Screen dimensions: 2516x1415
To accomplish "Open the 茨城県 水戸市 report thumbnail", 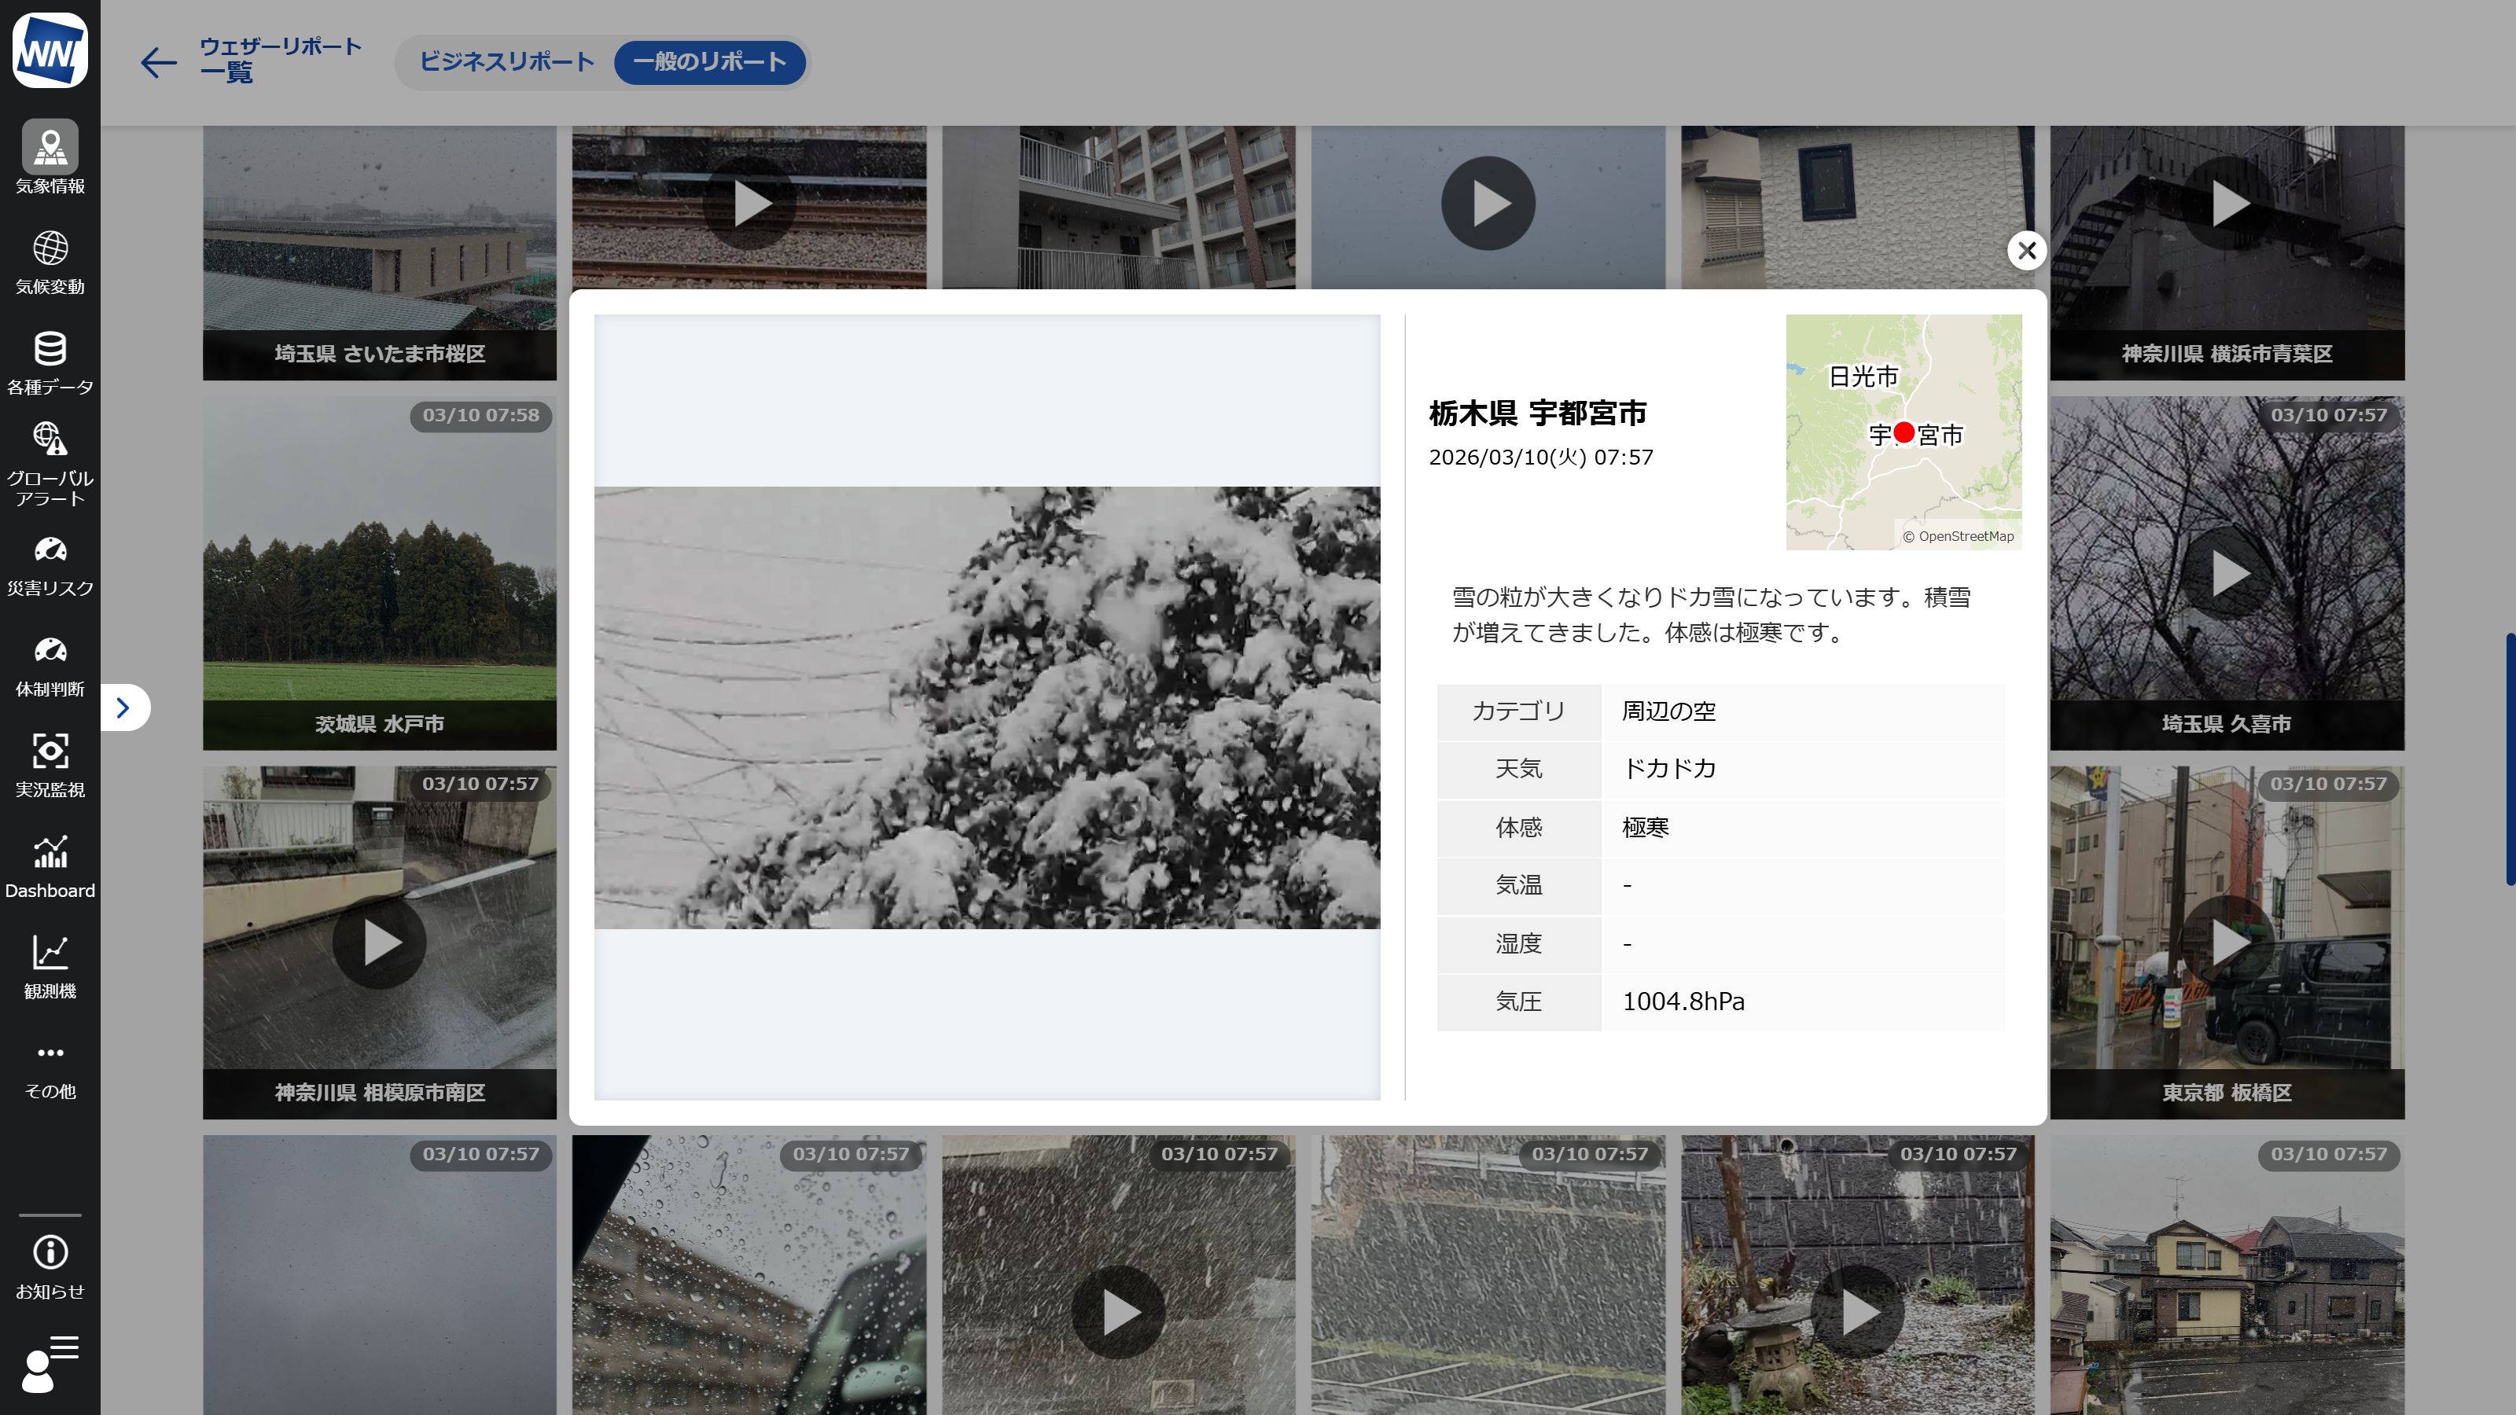I will pyautogui.click(x=379, y=573).
